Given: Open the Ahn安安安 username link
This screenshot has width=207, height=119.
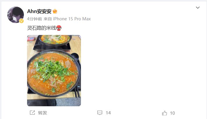Looking at the screenshot, I should click(39, 11).
